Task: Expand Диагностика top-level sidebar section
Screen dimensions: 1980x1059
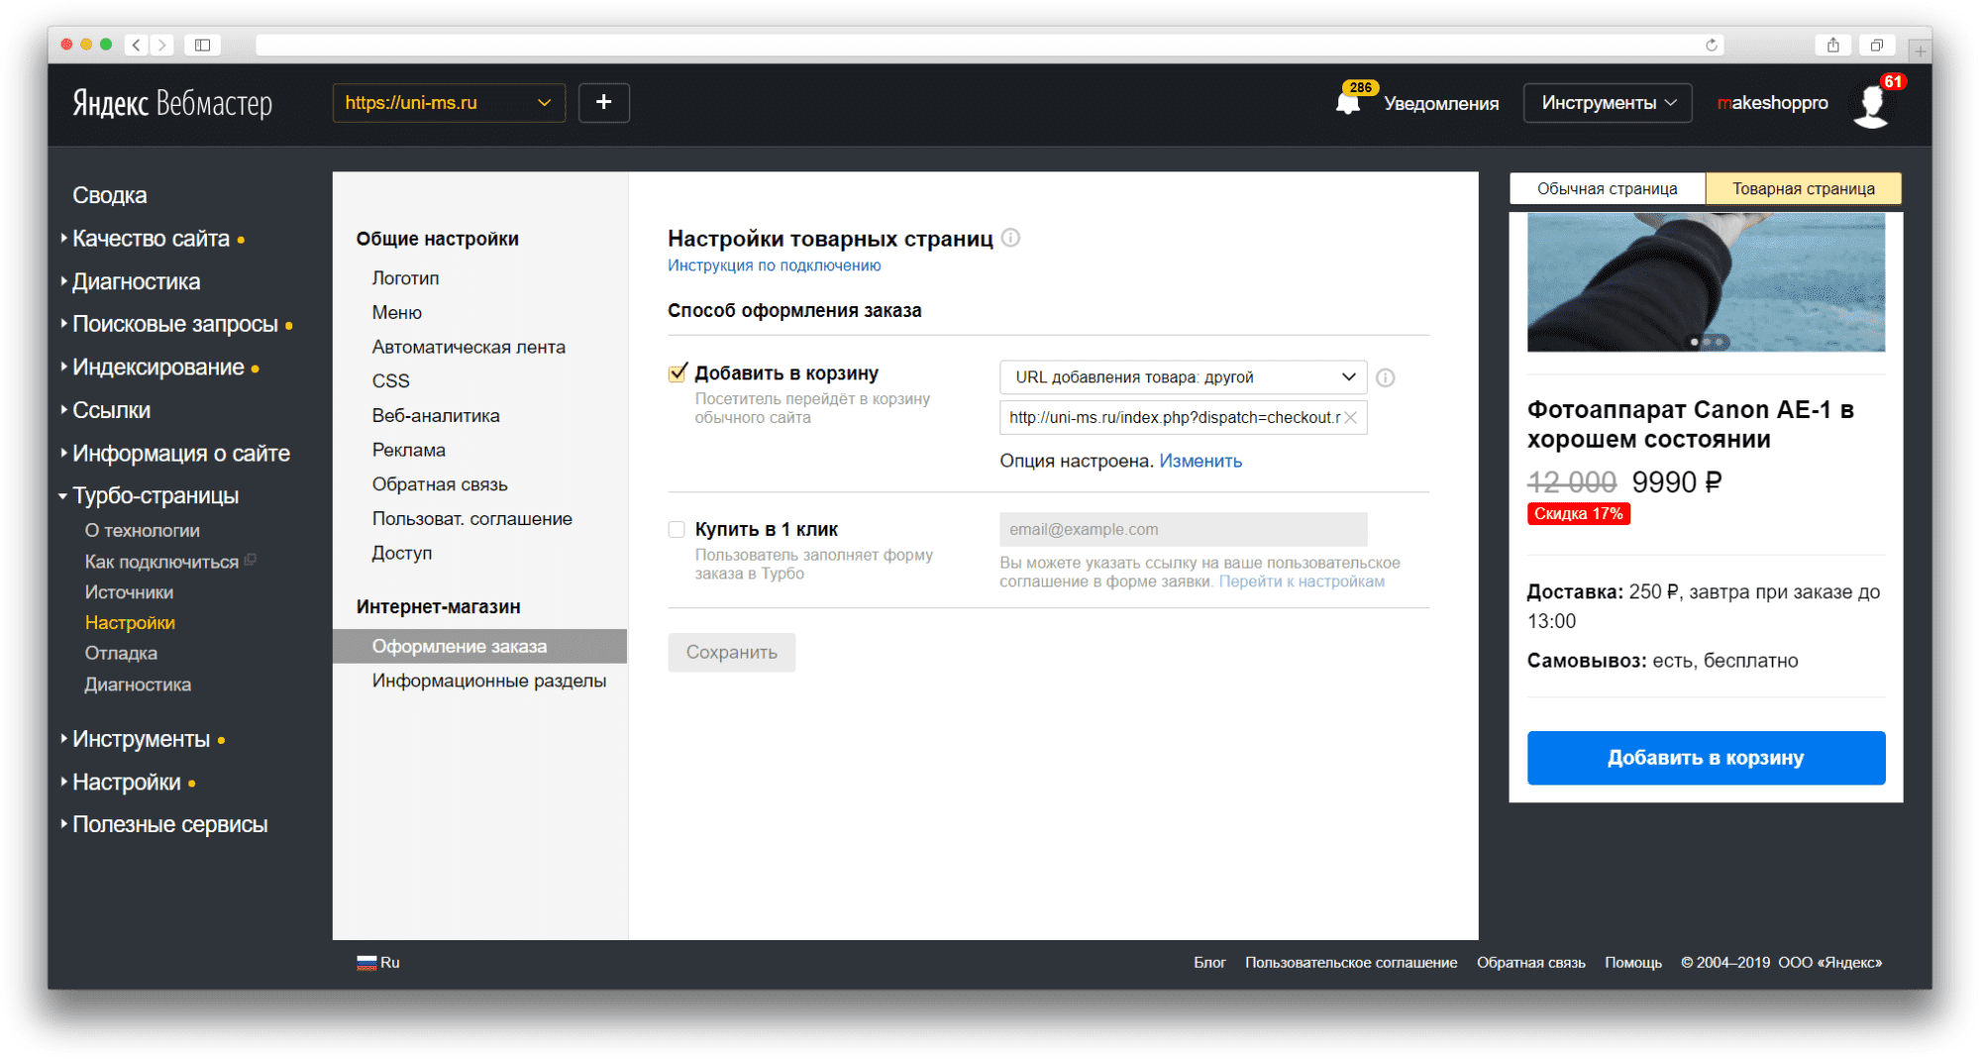Action: [x=136, y=281]
